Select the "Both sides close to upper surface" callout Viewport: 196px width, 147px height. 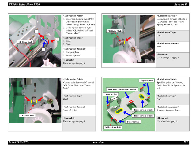coord(122,89)
